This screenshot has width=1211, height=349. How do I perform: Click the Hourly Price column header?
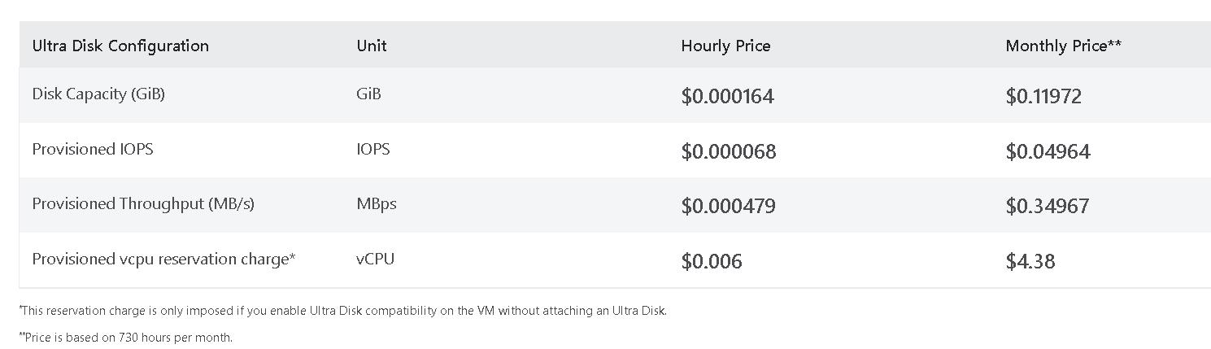point(725,46)
